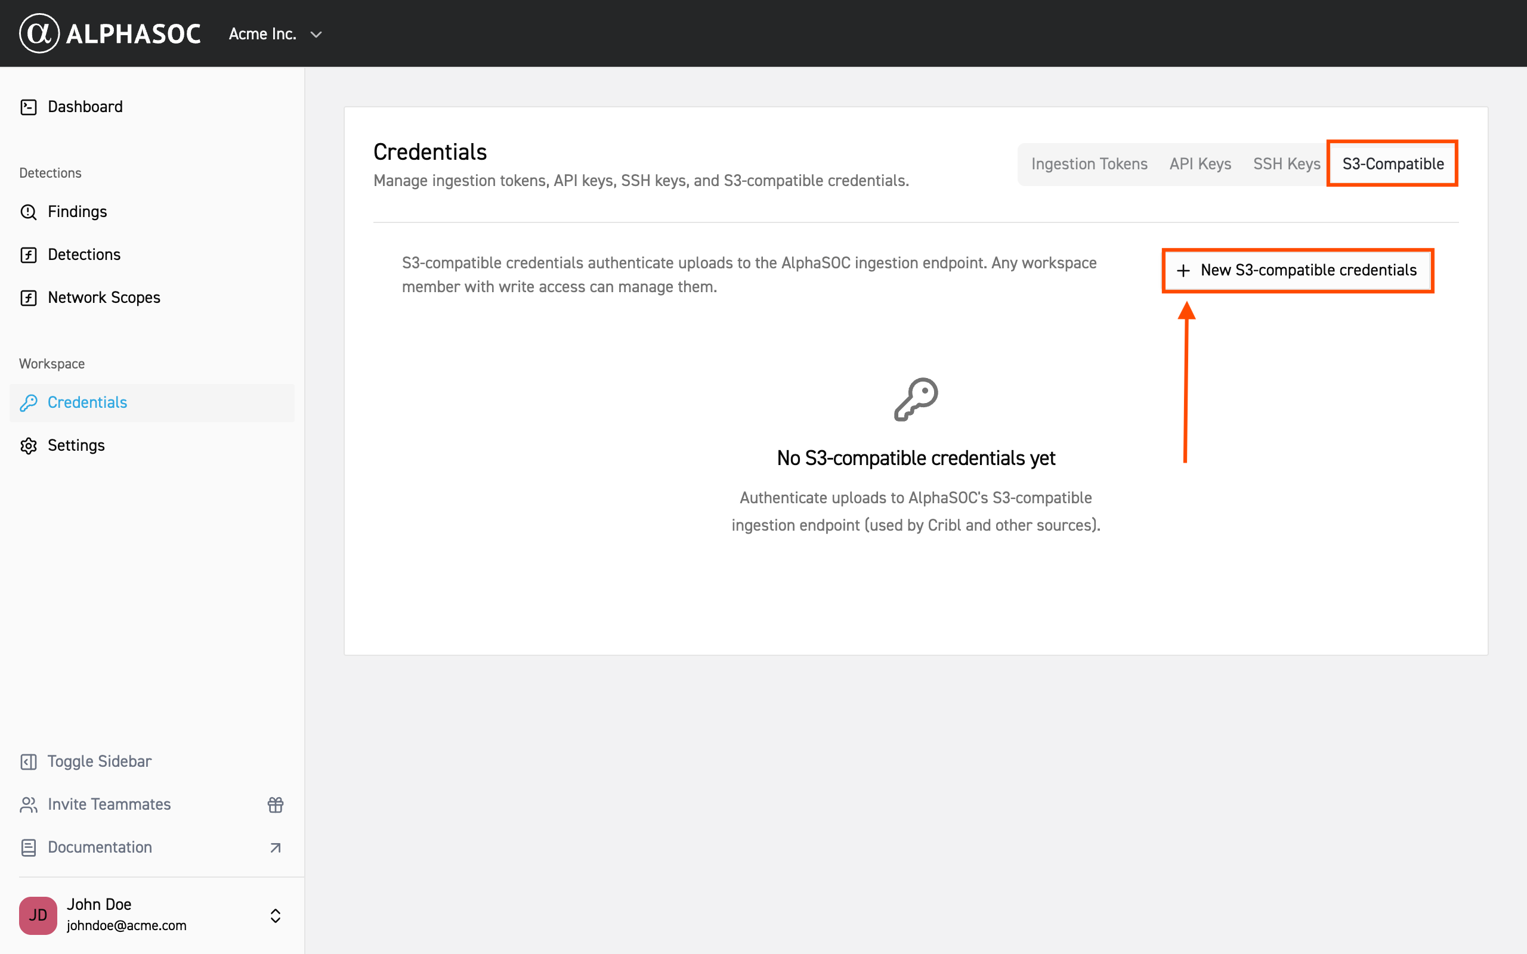The image size is (1527, 954).
Task: Go to Dashboard page
Action: tap(152, 107)
